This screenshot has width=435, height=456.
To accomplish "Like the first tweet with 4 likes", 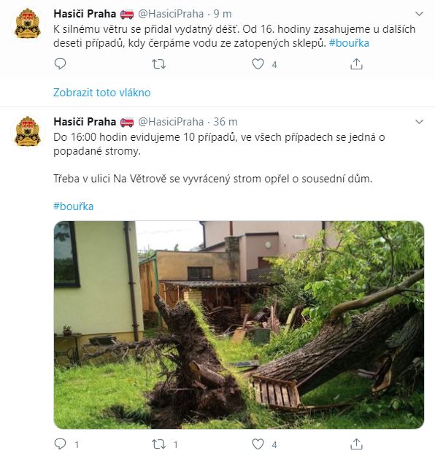I will coord(258,63).
